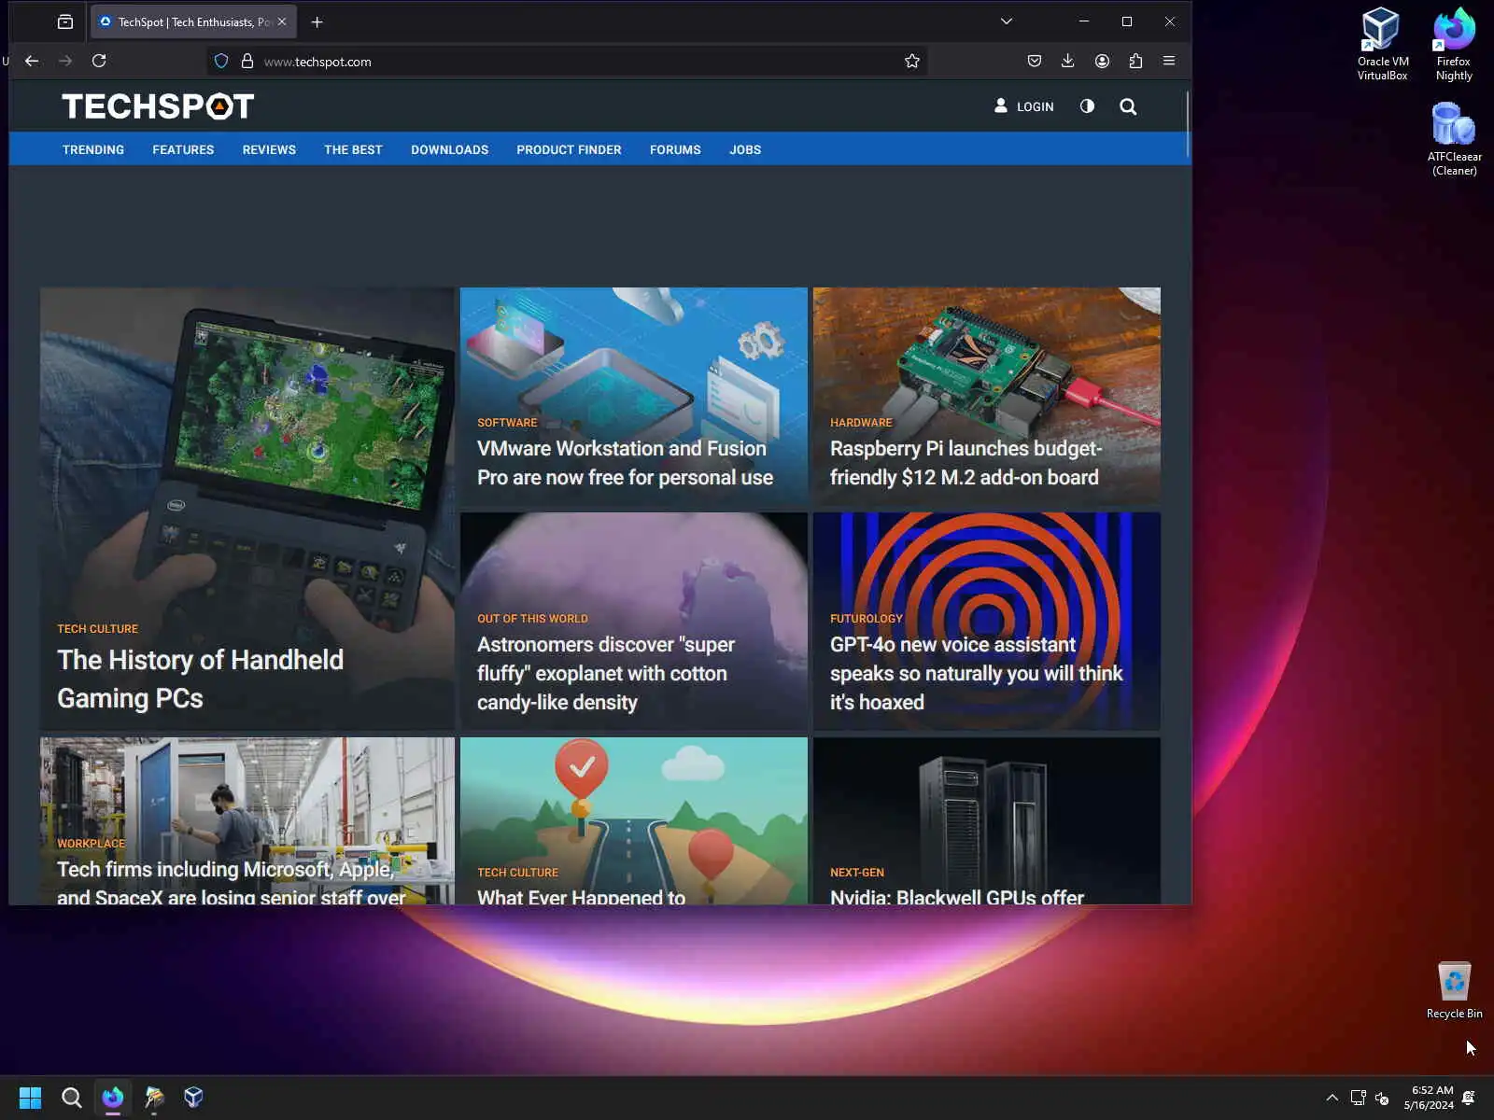Click the NEXT-GEN category label
Viewport: 1494px width, 1120px height.
tap(857, 873)
